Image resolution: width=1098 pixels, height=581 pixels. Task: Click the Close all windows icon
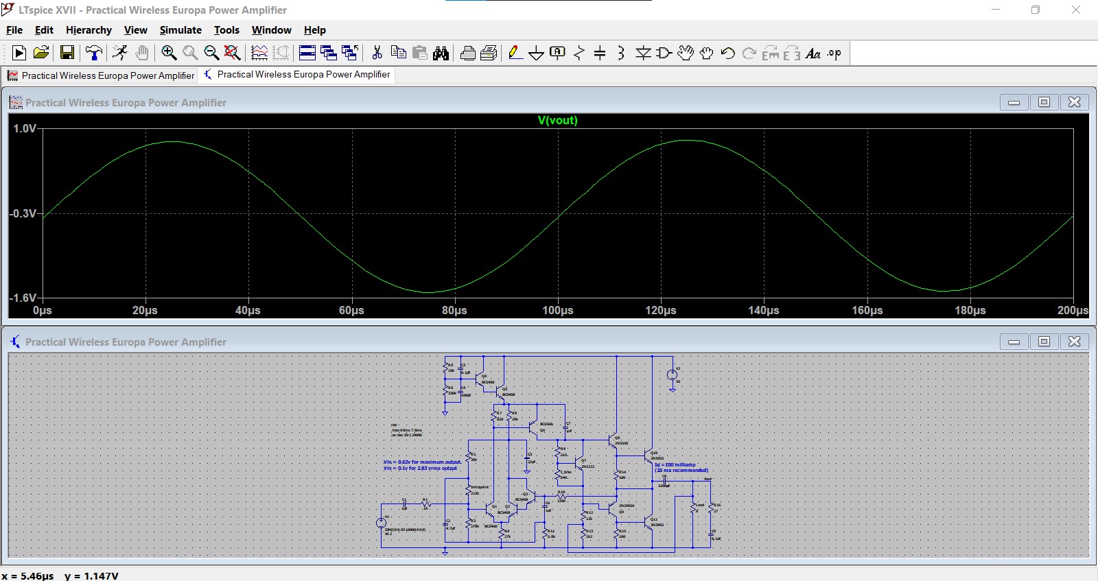350,53
